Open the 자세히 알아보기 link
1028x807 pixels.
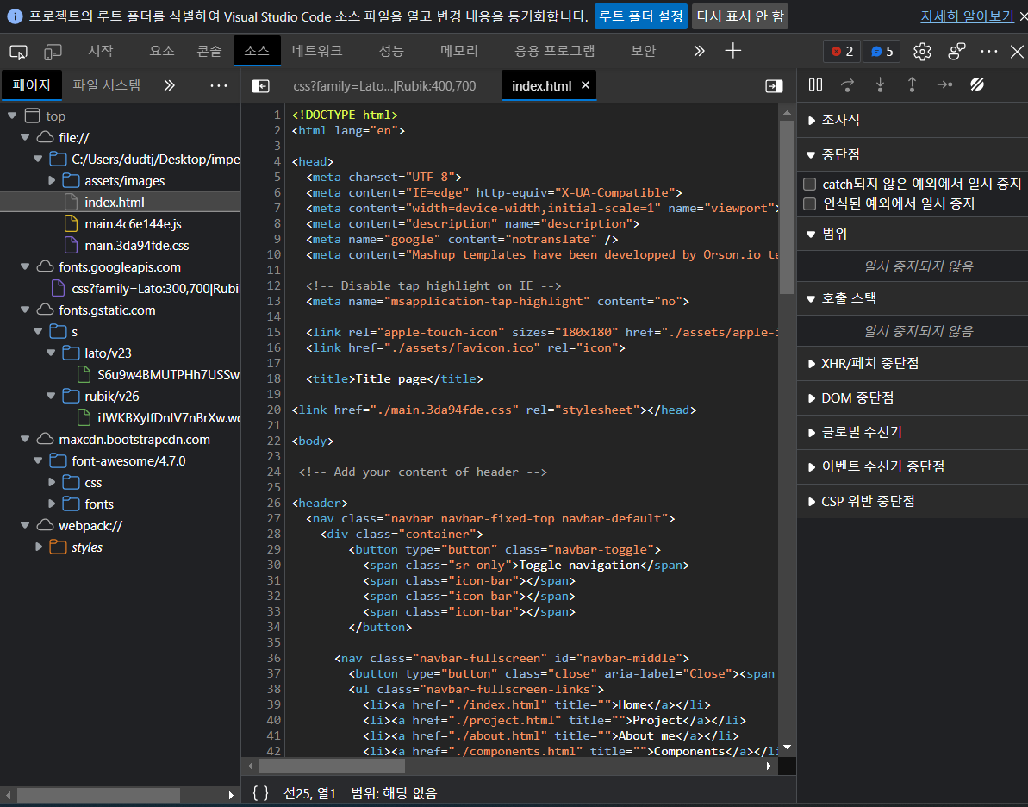pyautogui.click(x=967, y=16)
